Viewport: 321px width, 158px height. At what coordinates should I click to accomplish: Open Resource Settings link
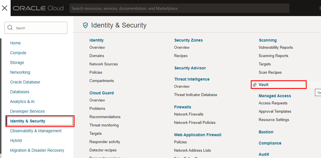tap(274, 119)
